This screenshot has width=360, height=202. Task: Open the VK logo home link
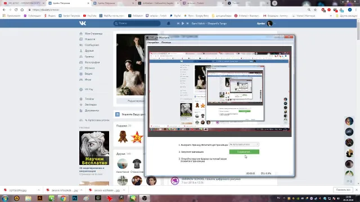83,23
